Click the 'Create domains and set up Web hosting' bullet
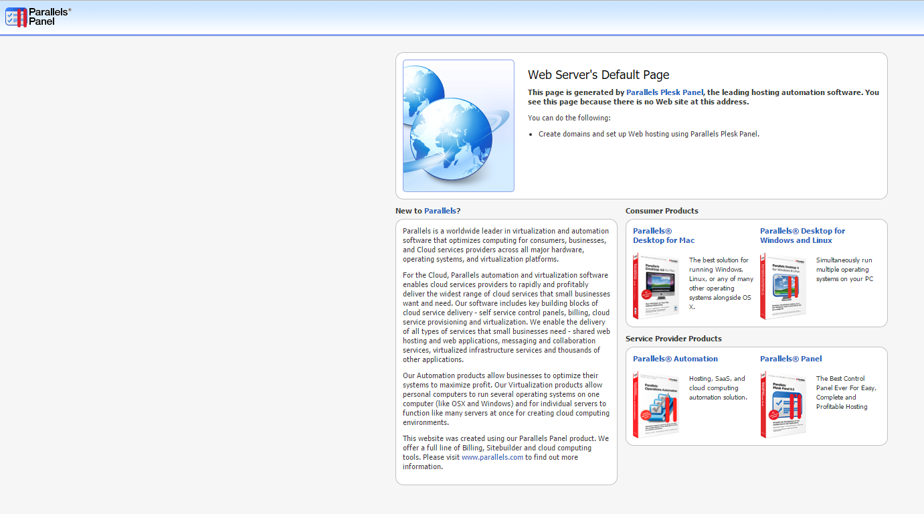 649,134
